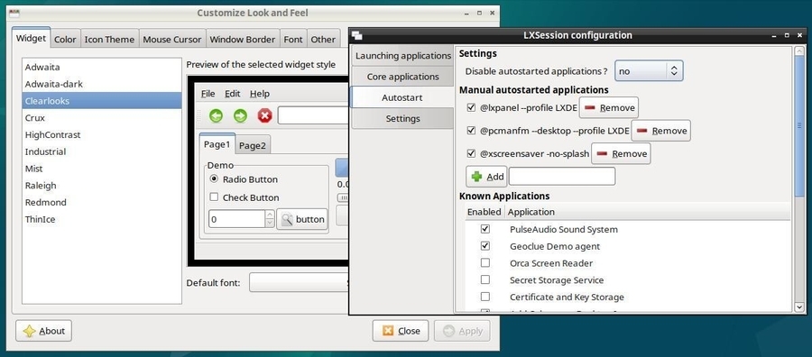Click the green forward arrow in preview

coord(240,115)
